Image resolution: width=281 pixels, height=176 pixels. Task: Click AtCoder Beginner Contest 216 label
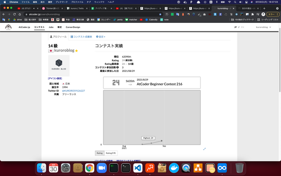160,84
